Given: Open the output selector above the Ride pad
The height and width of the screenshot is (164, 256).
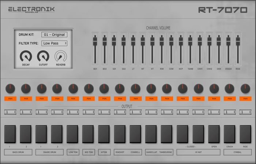Looking at the screenshot, I should [245, 112].
